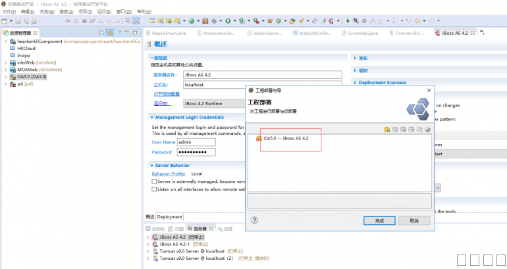Open the 文件(F) menu
The width and height of the screenshot is (507, 269).
coord(8,12)
